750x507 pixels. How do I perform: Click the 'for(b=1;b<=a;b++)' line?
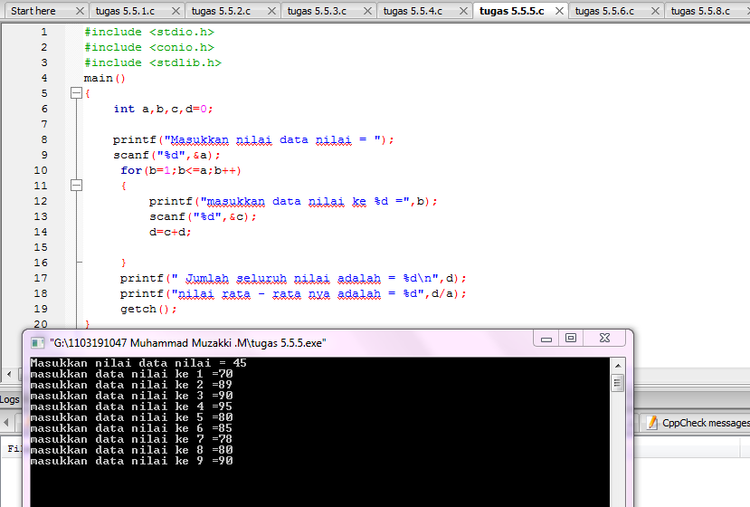[x=181, y=170]
